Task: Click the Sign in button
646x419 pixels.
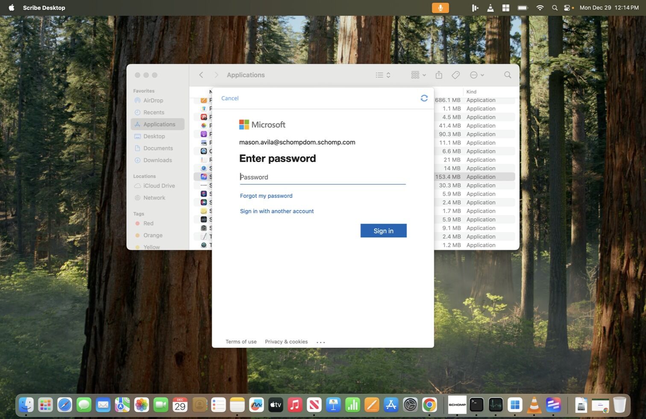Action: coord(383,230)
